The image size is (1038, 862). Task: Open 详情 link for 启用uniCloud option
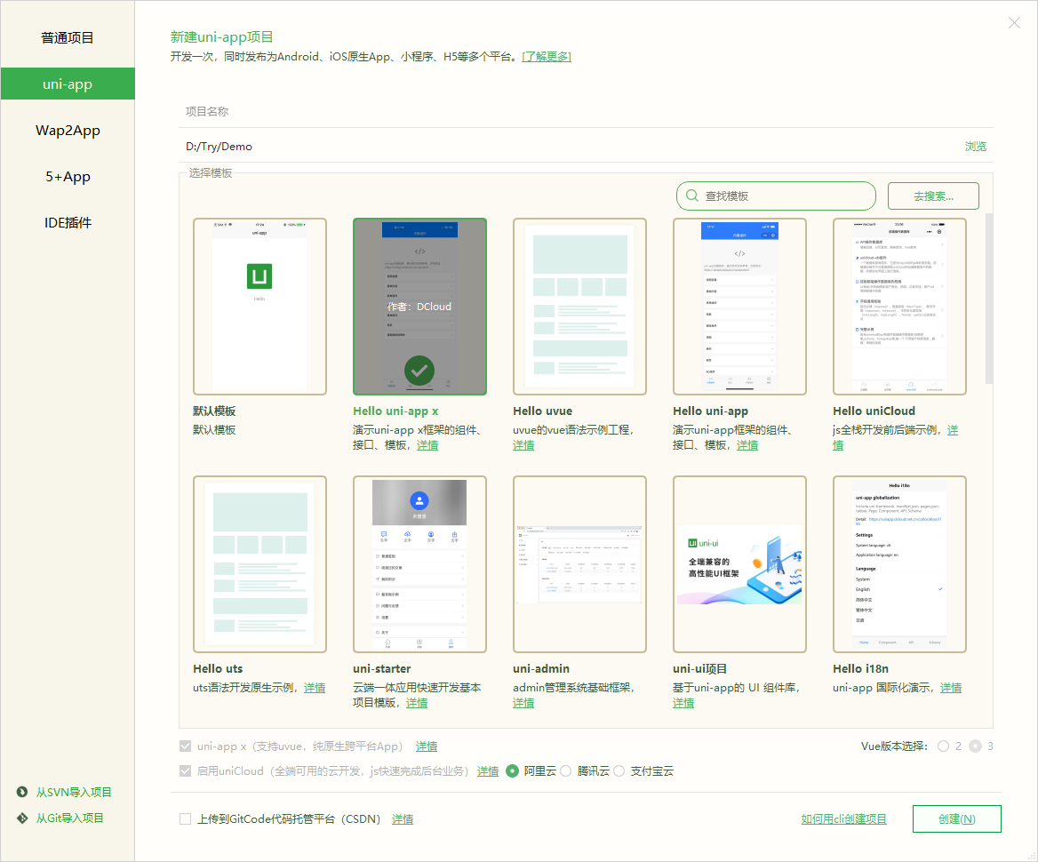(x=488, y=771)
